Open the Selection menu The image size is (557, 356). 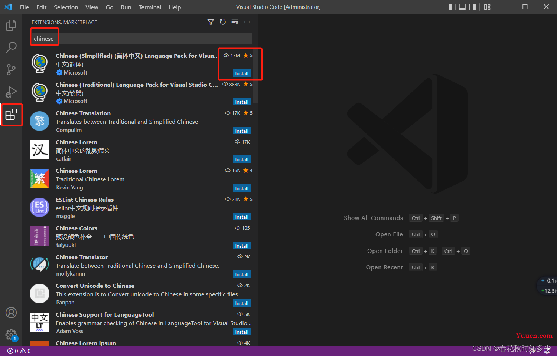[66, 7]
